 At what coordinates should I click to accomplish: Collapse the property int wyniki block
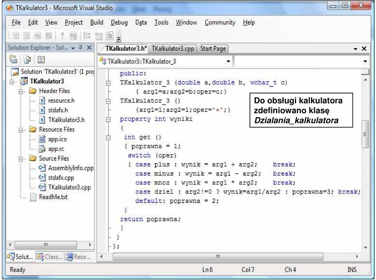click(x=108, y=119)
